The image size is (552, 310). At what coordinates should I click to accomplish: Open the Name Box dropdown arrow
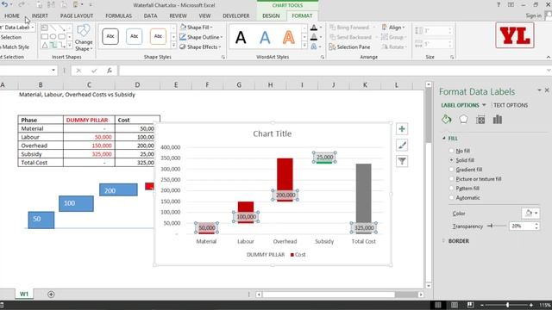coord(53,71)
